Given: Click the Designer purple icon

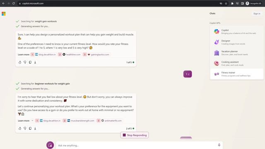Looking at the screenshot, I should coord(217,42).
